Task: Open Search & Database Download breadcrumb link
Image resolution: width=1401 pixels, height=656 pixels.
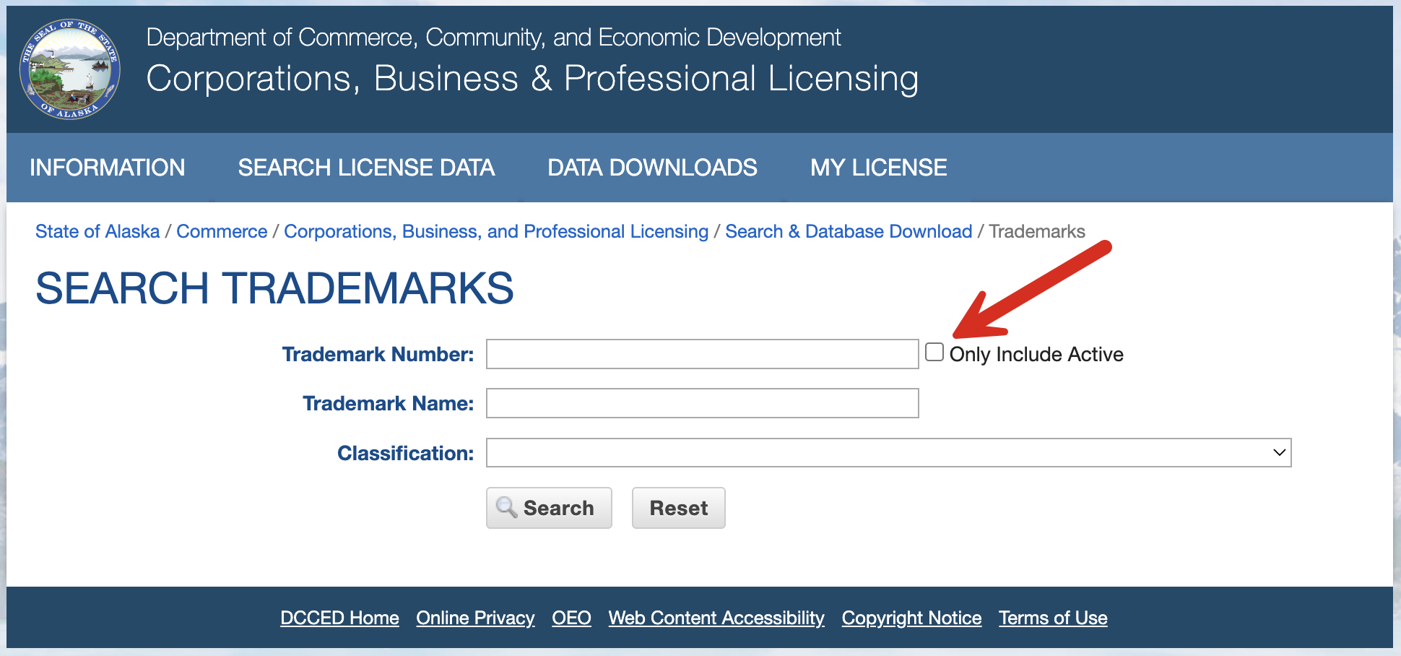Action: [849, 231]
